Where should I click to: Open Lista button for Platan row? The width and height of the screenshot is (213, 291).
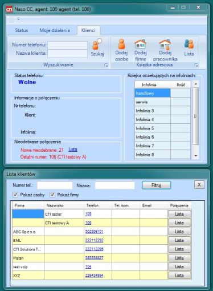179,258
